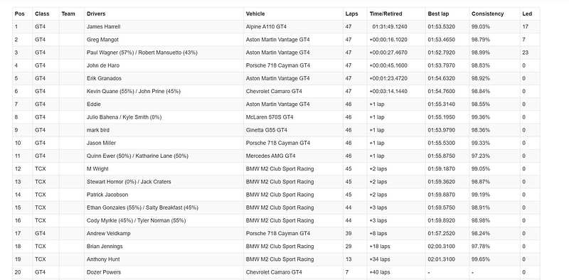Click the Vehicle column header

[255, 14]
